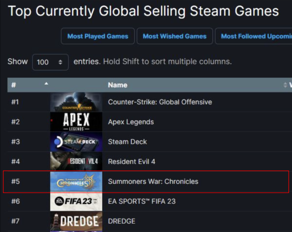
Task: Sort the table by Name column
Action: click(x=118, y=85)
